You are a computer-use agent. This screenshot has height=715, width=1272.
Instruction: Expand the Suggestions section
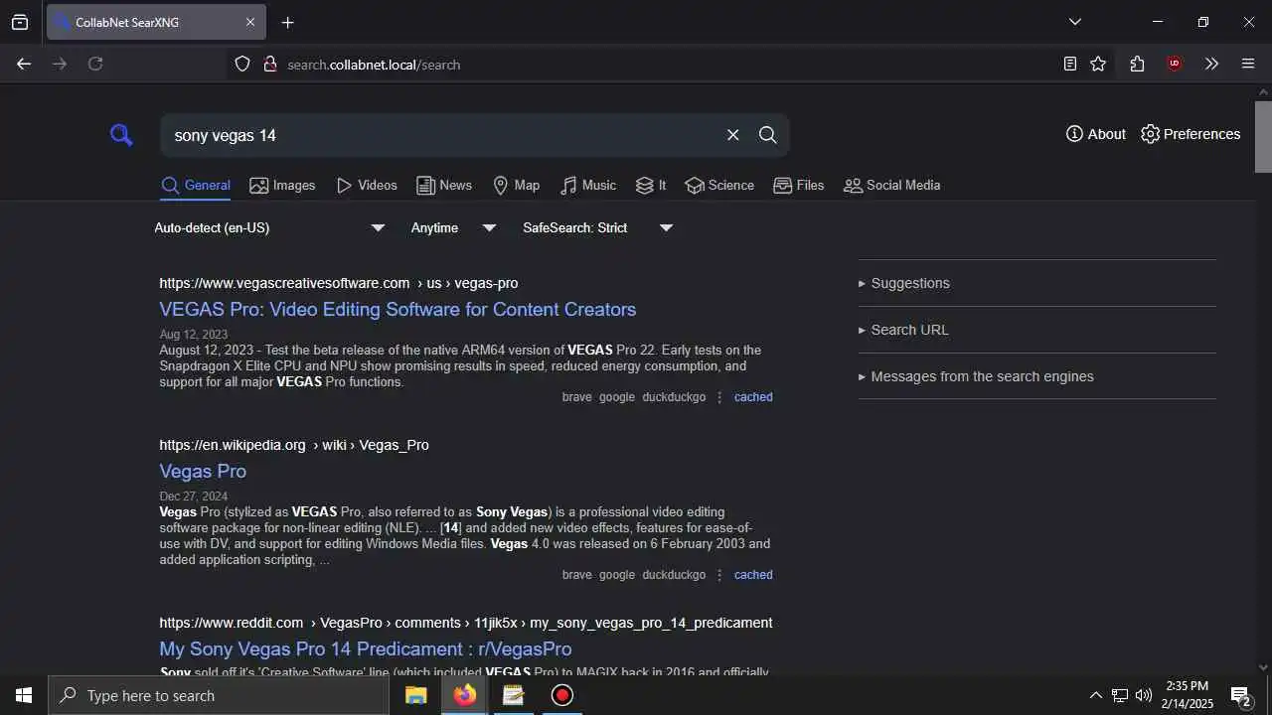pos(904,283)
